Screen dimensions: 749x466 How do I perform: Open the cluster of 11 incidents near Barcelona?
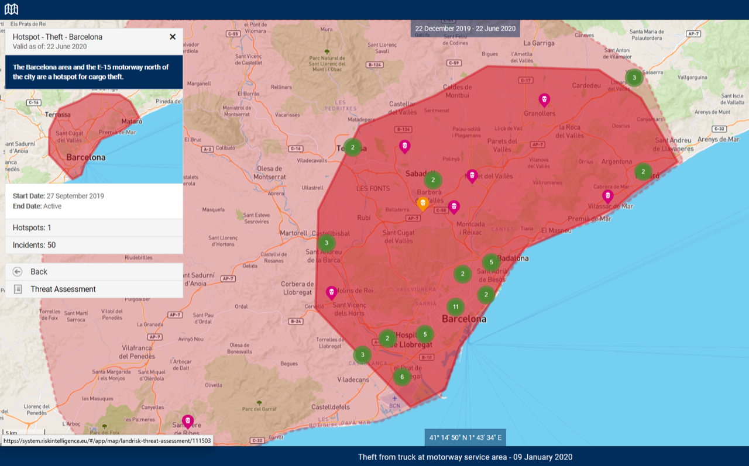click(455, 307)
